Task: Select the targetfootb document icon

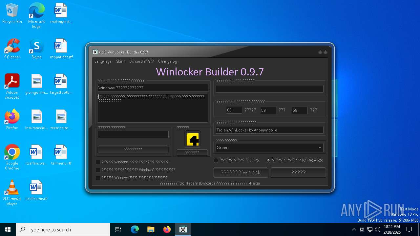Action: click(61, 85)
